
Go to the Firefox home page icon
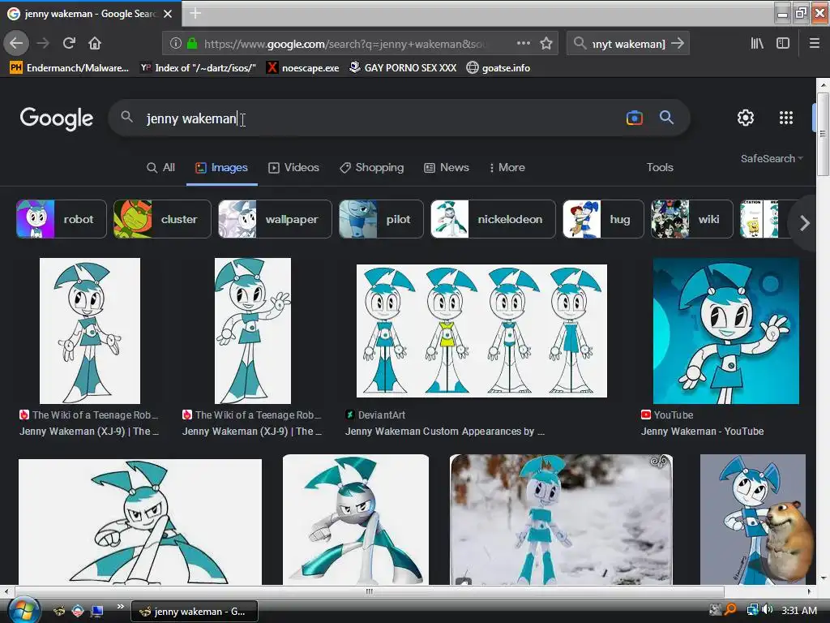95,43
